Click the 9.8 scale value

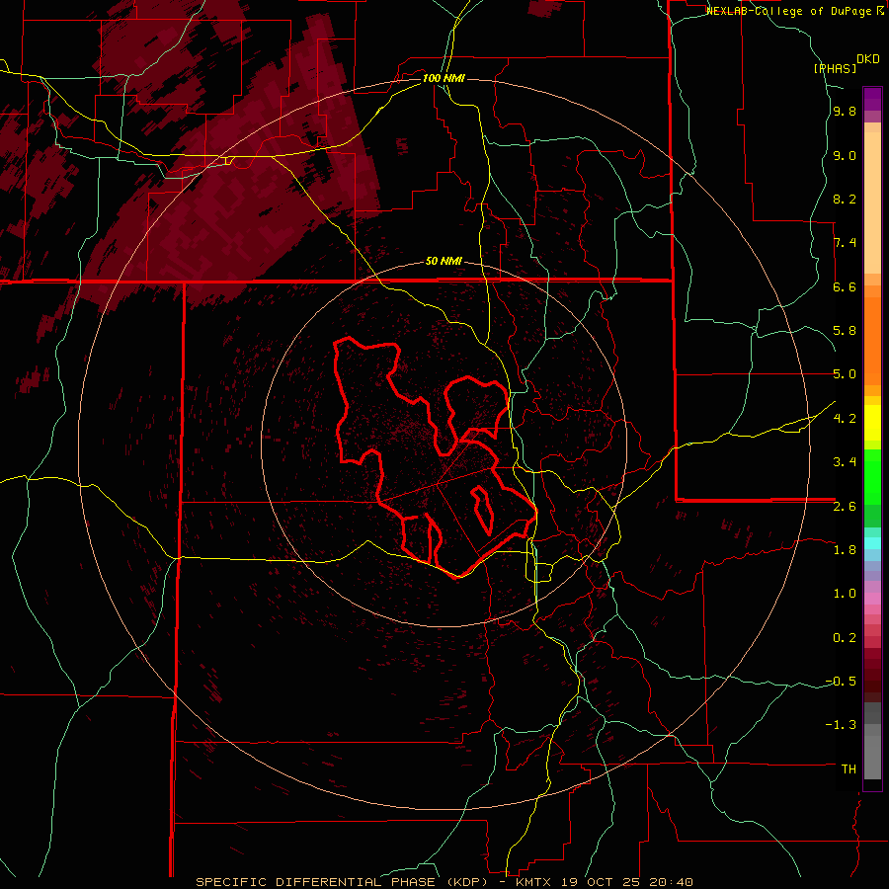click(845, 112)
